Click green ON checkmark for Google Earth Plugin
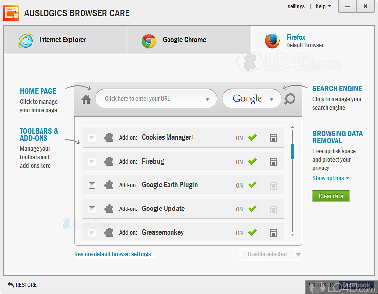378x294 pixels. pos(252,185)
